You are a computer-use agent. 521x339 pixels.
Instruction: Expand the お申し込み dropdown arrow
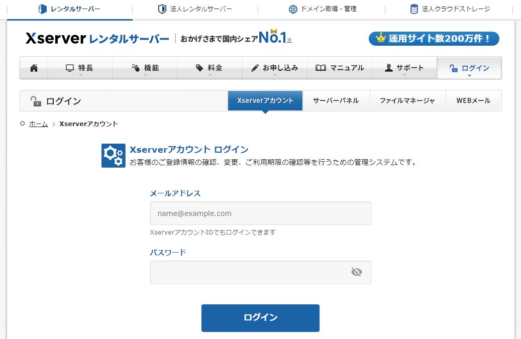(275, 75)
